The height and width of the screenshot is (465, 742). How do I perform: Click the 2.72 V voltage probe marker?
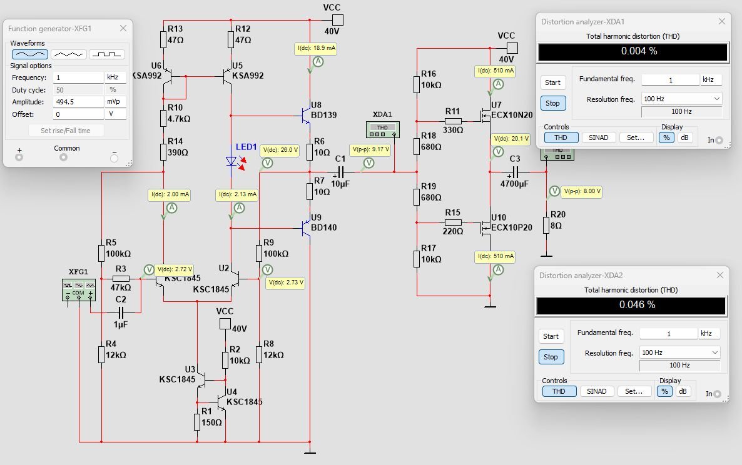[x=149, y=270]
